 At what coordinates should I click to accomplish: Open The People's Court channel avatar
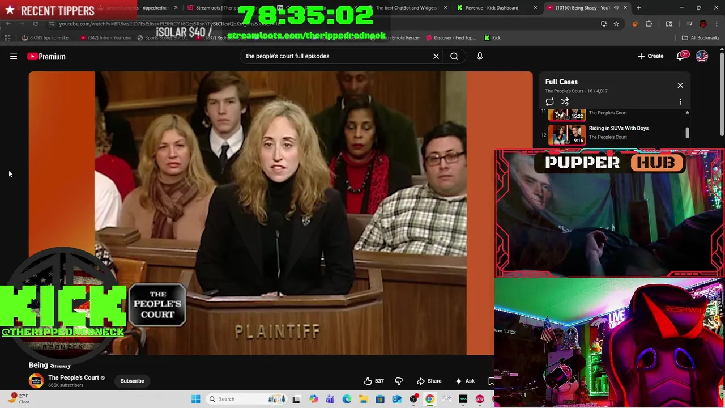click(x=36, y=381)
